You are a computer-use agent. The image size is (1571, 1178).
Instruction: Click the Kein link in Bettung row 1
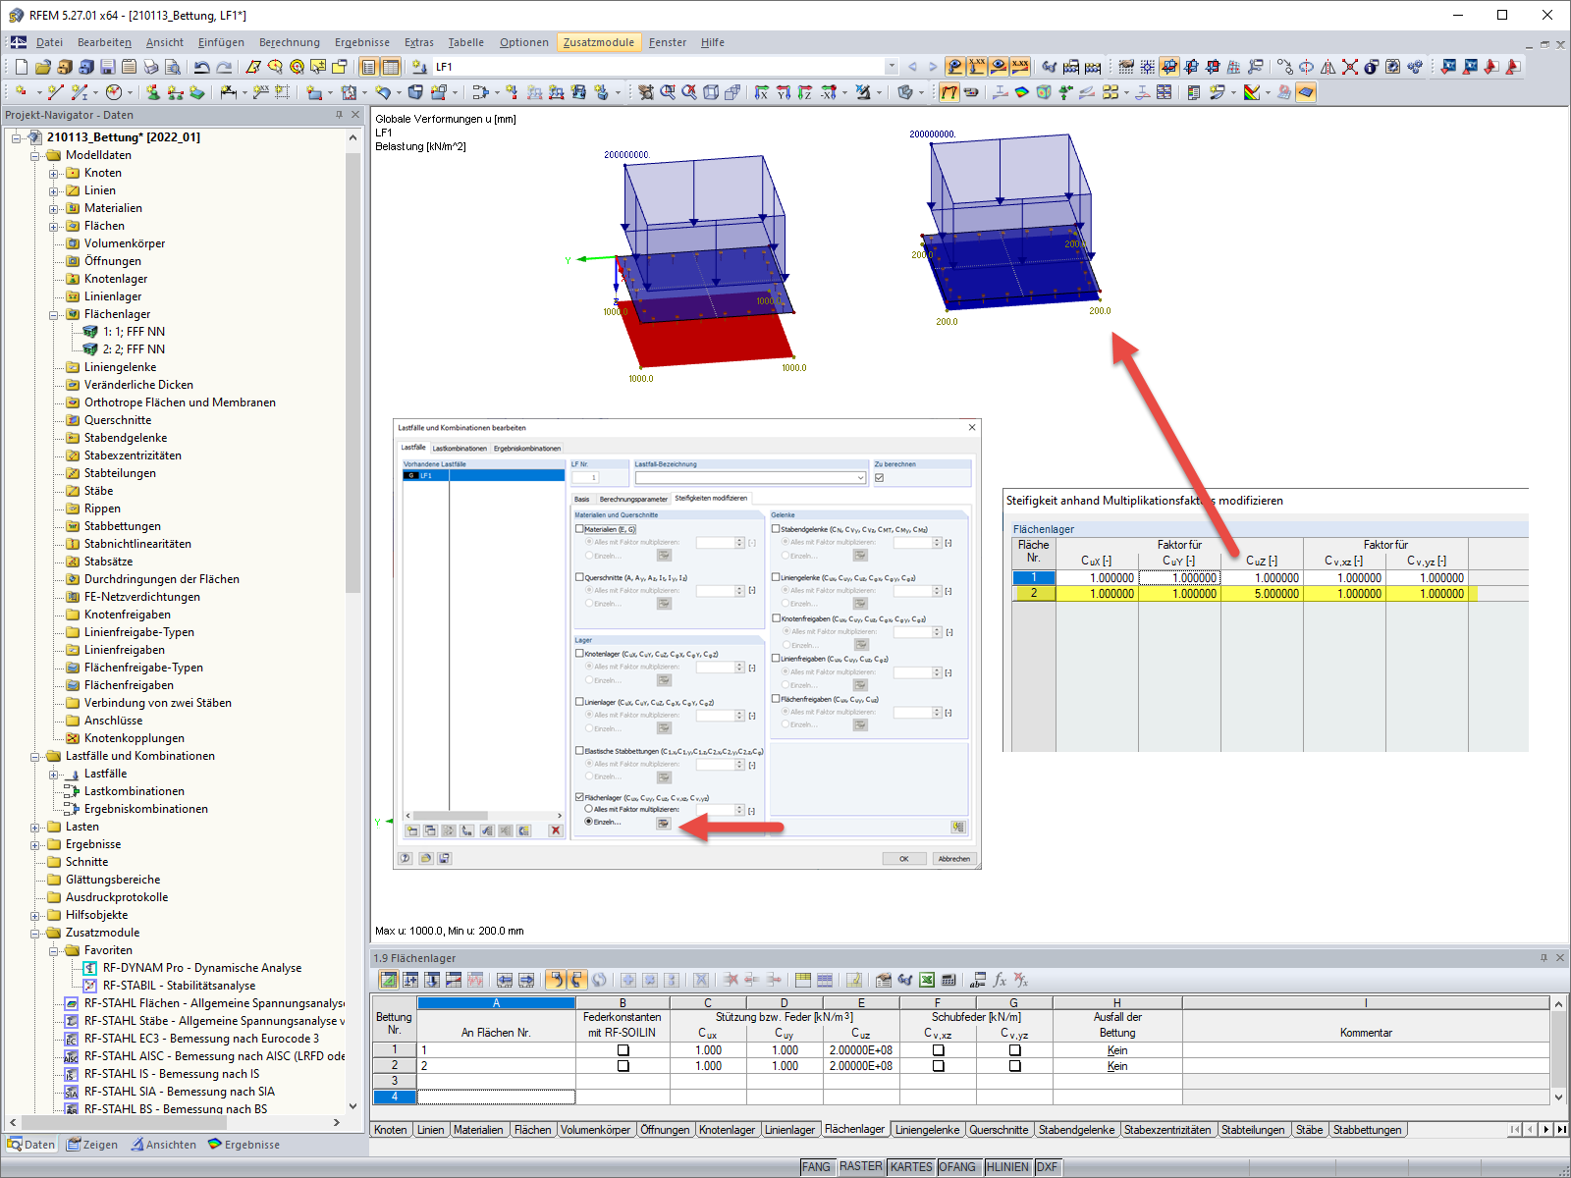click(1117, 1050)
